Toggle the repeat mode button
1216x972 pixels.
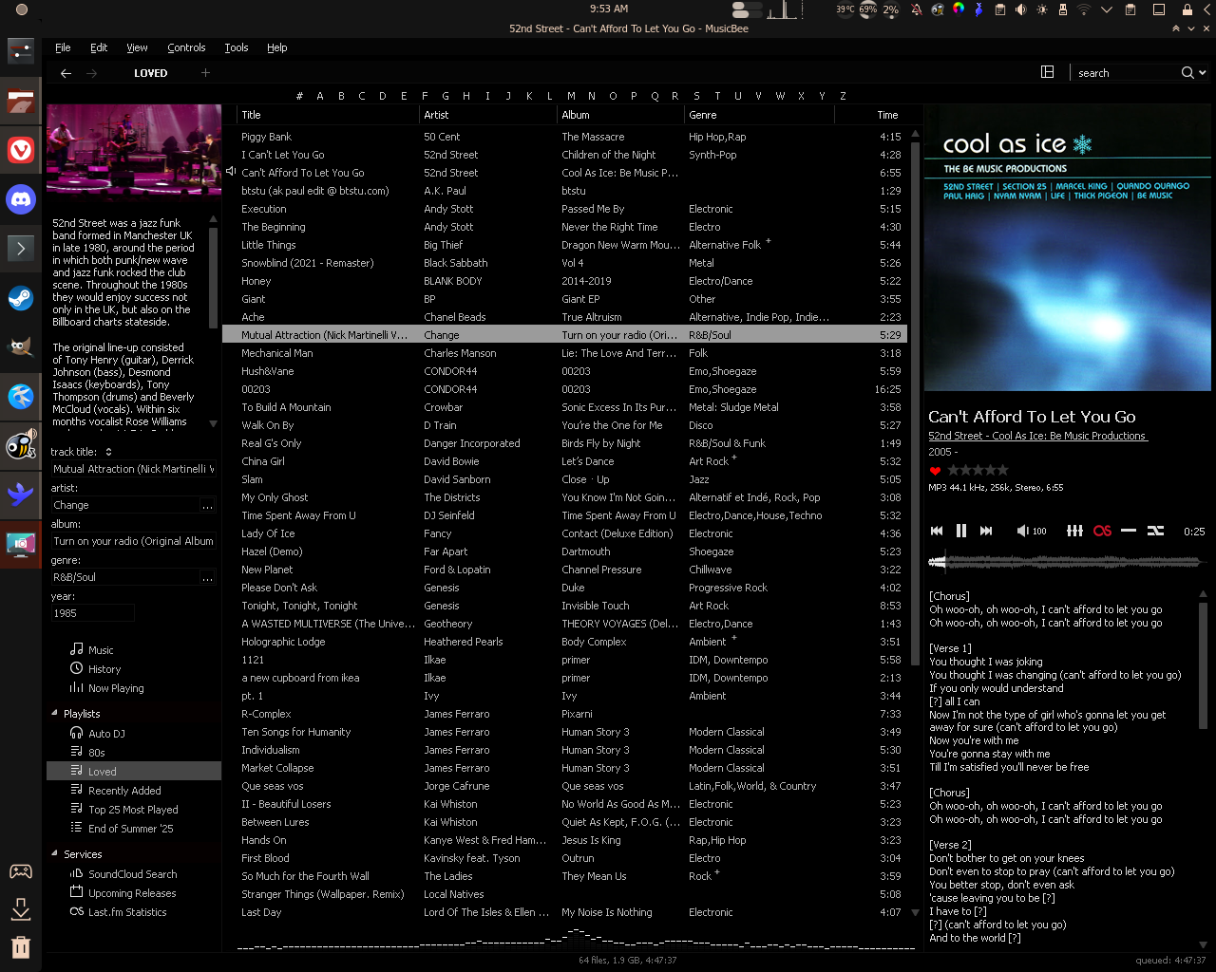click(1129, 532)
